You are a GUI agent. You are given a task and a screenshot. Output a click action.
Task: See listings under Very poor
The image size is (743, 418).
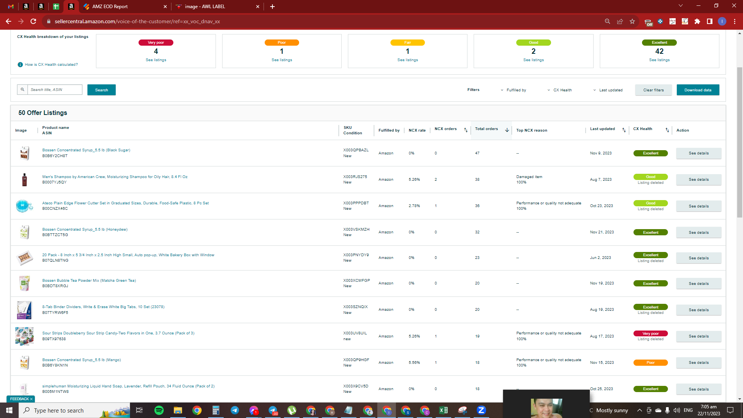pos(156,60)
